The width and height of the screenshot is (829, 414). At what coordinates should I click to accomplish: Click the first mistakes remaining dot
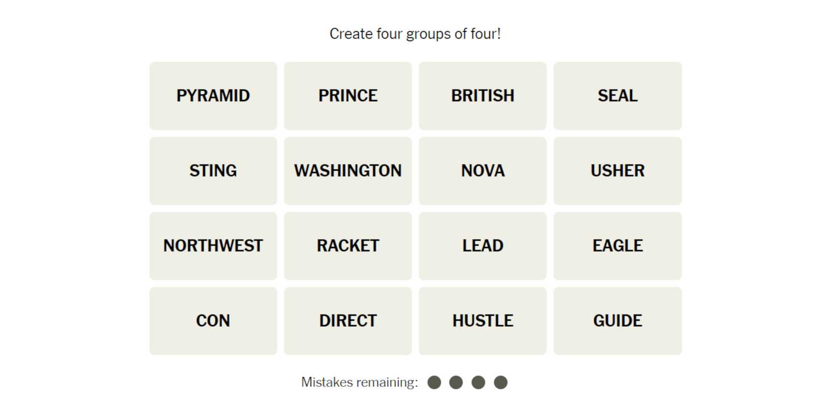click(434, 382)
